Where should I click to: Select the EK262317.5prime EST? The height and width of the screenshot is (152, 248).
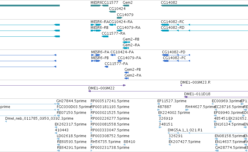pos(56,128)
